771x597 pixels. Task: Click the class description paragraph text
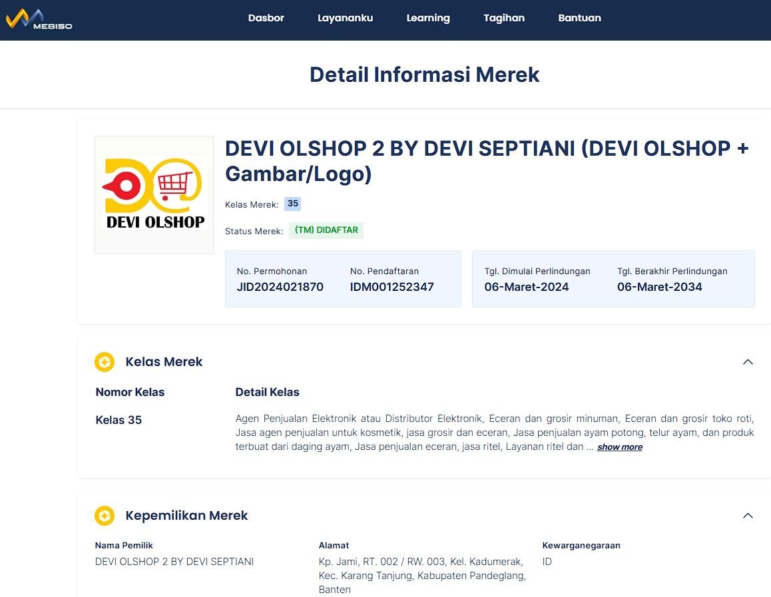point(494,433)
